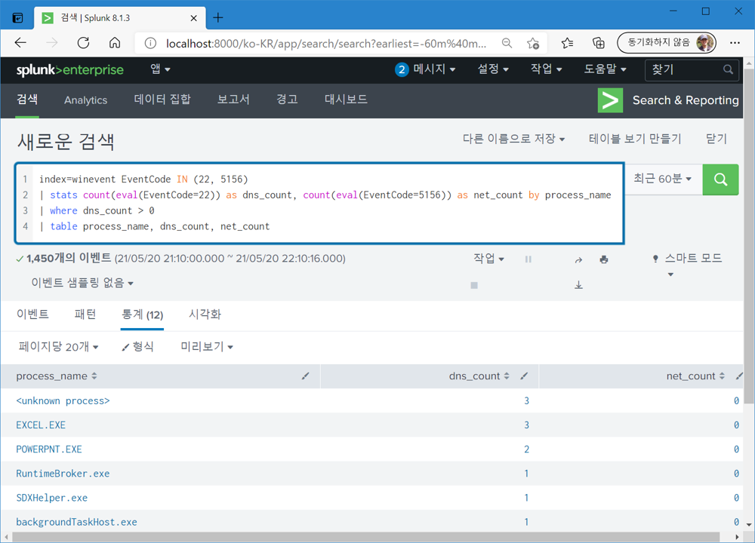Run search with green magnifier button

point(720,180)
